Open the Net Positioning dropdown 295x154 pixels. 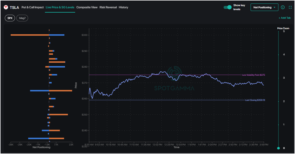click(264, 7)
